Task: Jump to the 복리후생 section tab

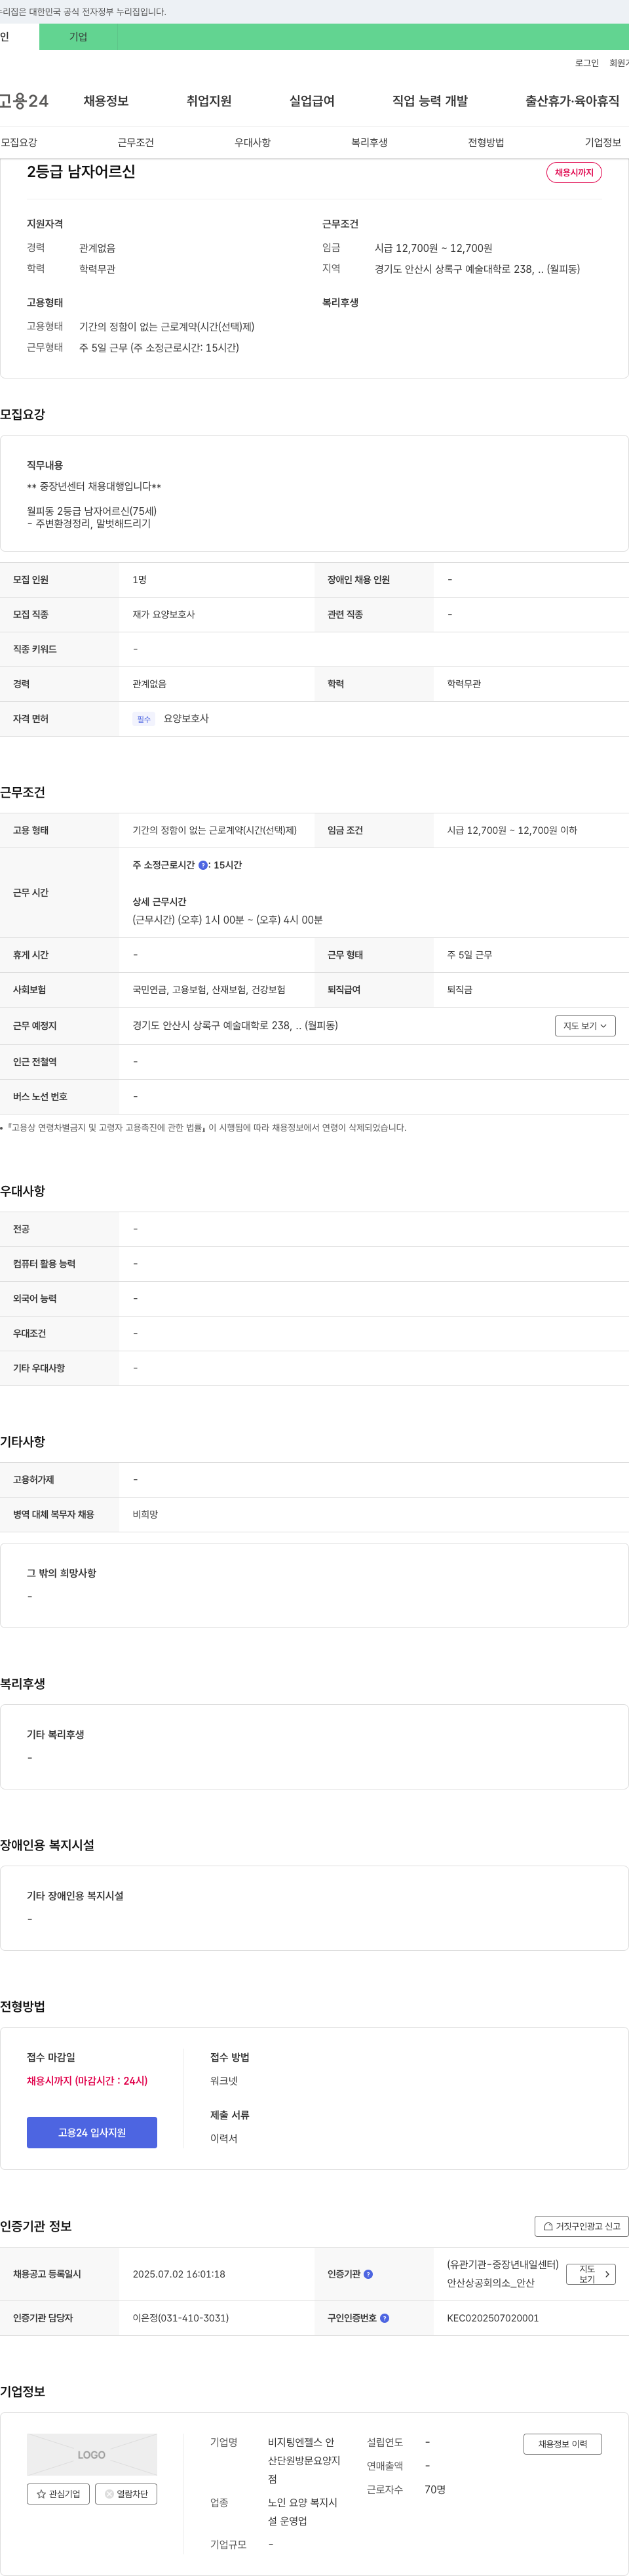Action: point(370,143)
